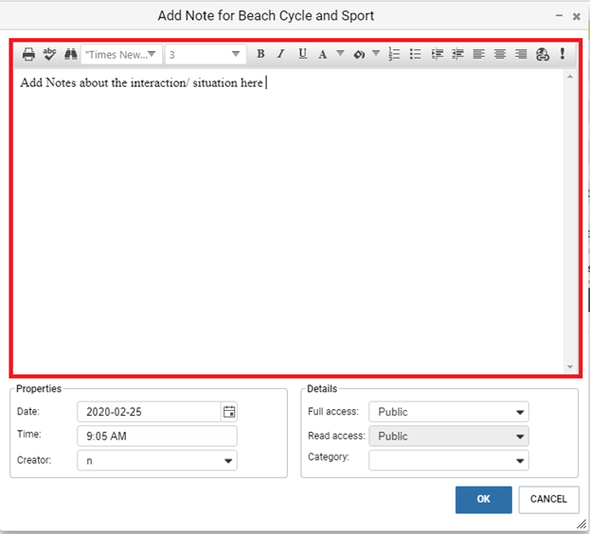Toggle italic formatting
Viewport: 590px width, 534px height.
[x=280, y=55]
